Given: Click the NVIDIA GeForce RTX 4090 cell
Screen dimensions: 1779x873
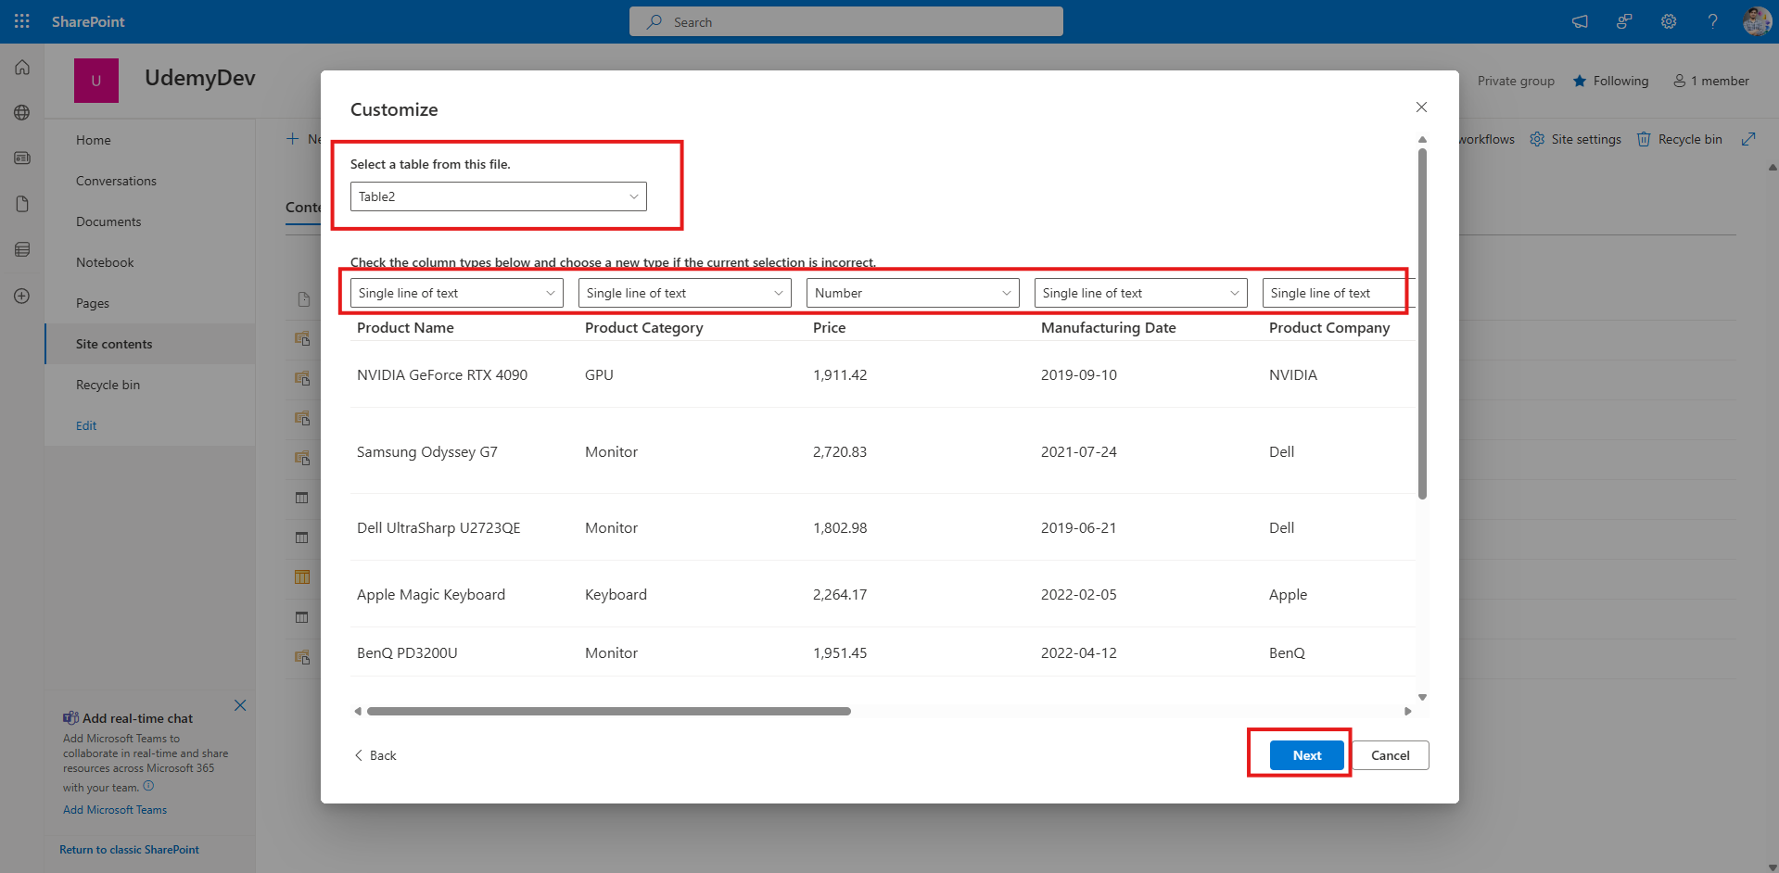Looking at the screenshot, I should (x=442, y=375).
